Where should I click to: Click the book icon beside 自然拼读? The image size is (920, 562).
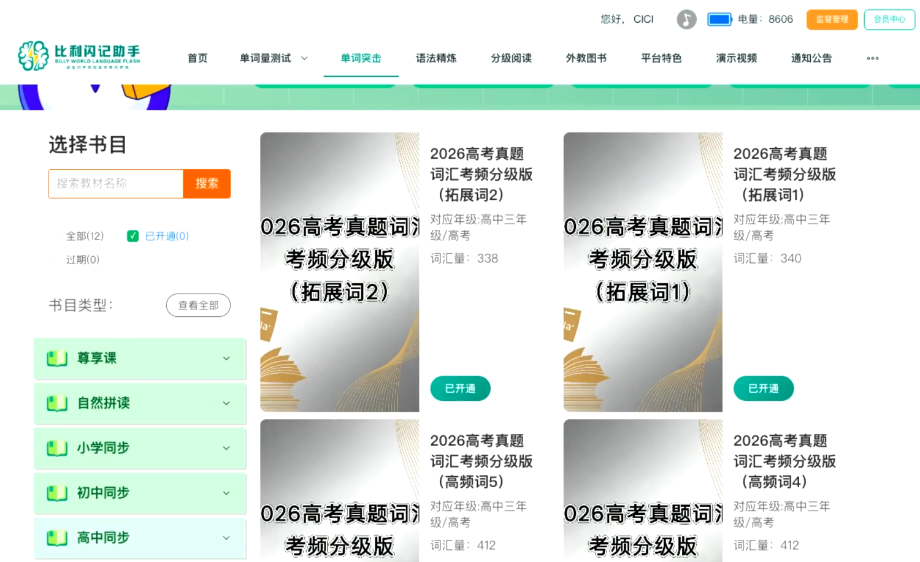coord(57,403)
